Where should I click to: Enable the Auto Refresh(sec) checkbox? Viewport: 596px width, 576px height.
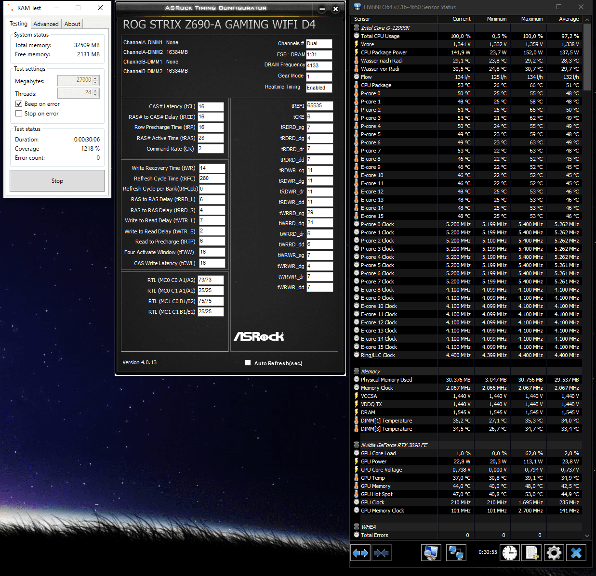[x=248, y=363]
